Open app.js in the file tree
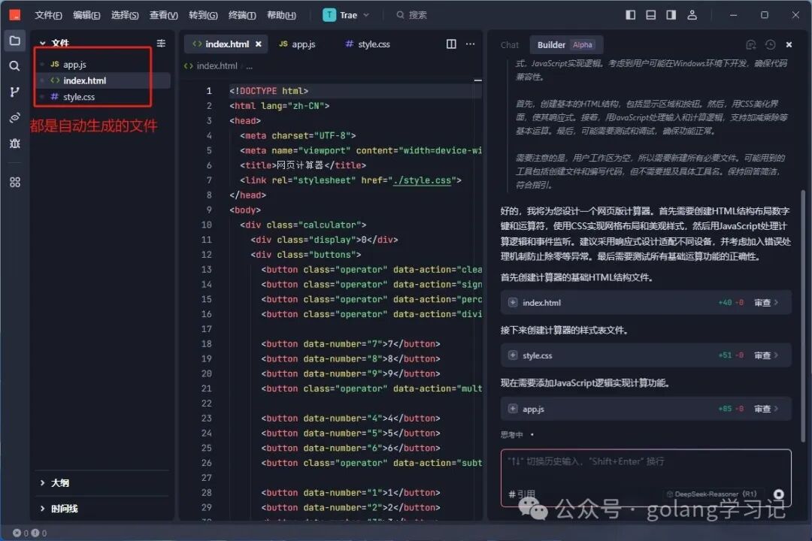812x541 pixels. pos(74,64)
